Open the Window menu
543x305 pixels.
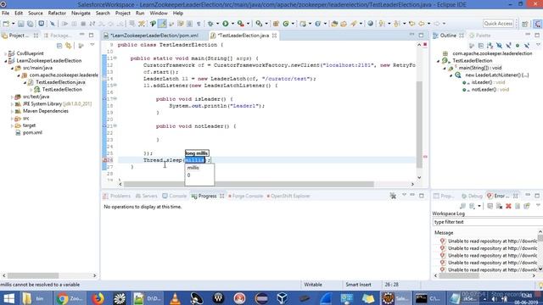159,14
